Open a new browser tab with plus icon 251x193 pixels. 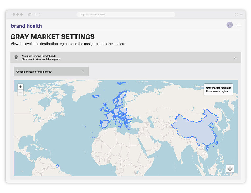(241, 15)
